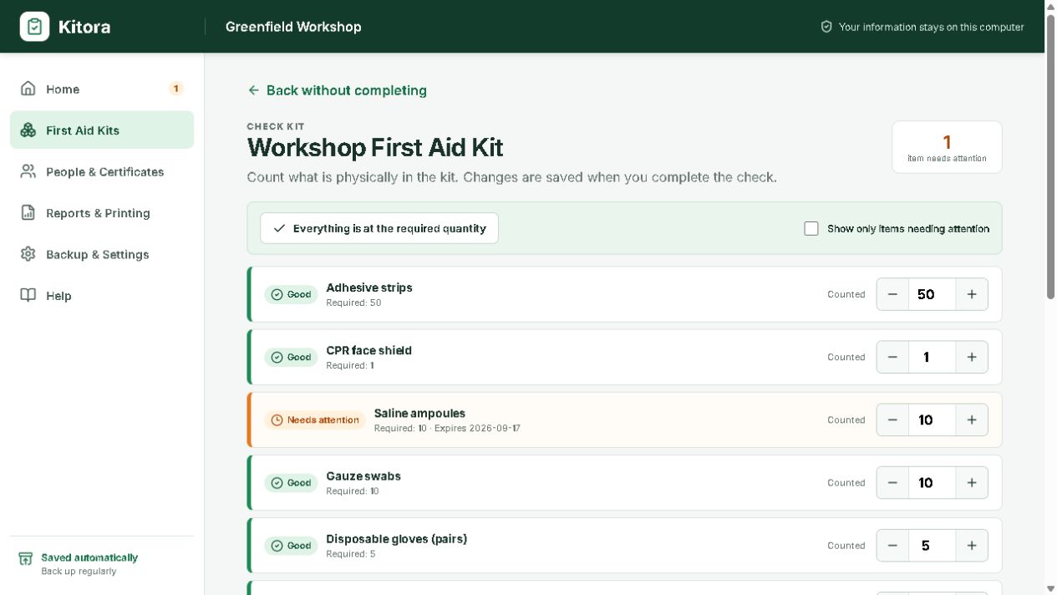Click Back without completing link
1057x595 pixels.
pos(337,90)
